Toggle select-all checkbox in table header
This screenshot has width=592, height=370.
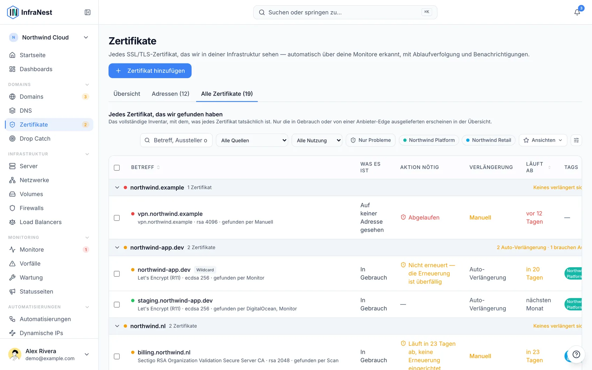pos(117,168)
